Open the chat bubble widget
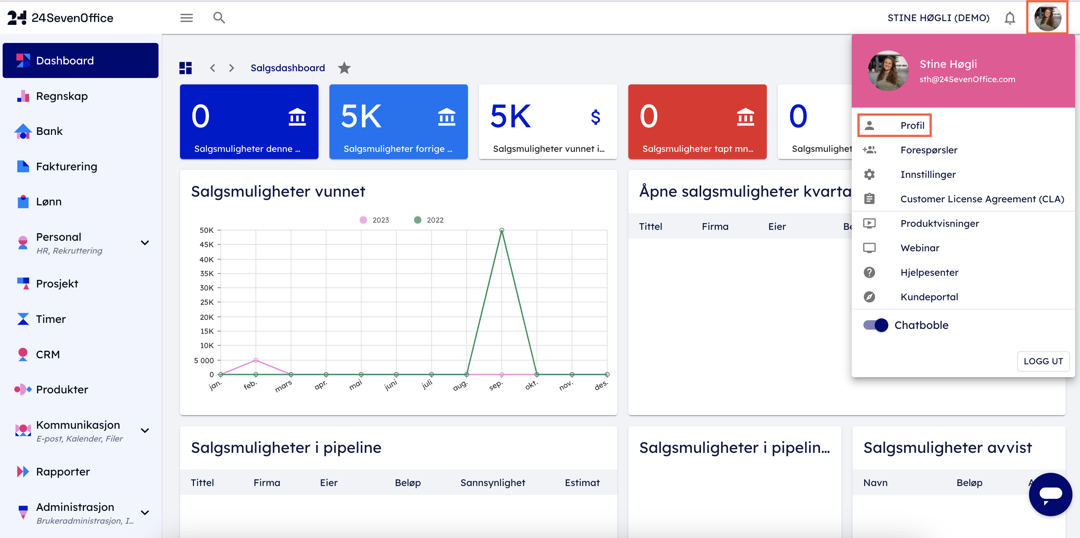 [1050, 494]
